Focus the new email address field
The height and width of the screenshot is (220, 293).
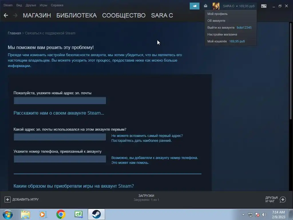tap(60, 101)
